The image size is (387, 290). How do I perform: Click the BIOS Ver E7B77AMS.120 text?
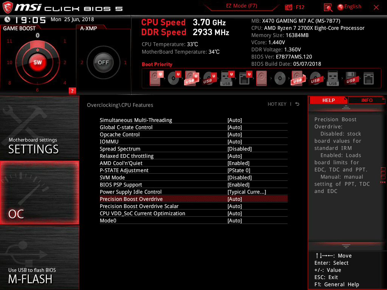click(x=282, y=57)
